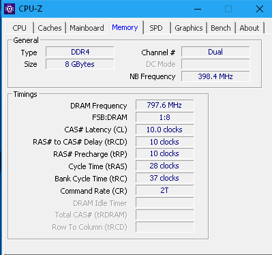
Task: Open the Graphics tab
Action: click(x=189, y=28)
